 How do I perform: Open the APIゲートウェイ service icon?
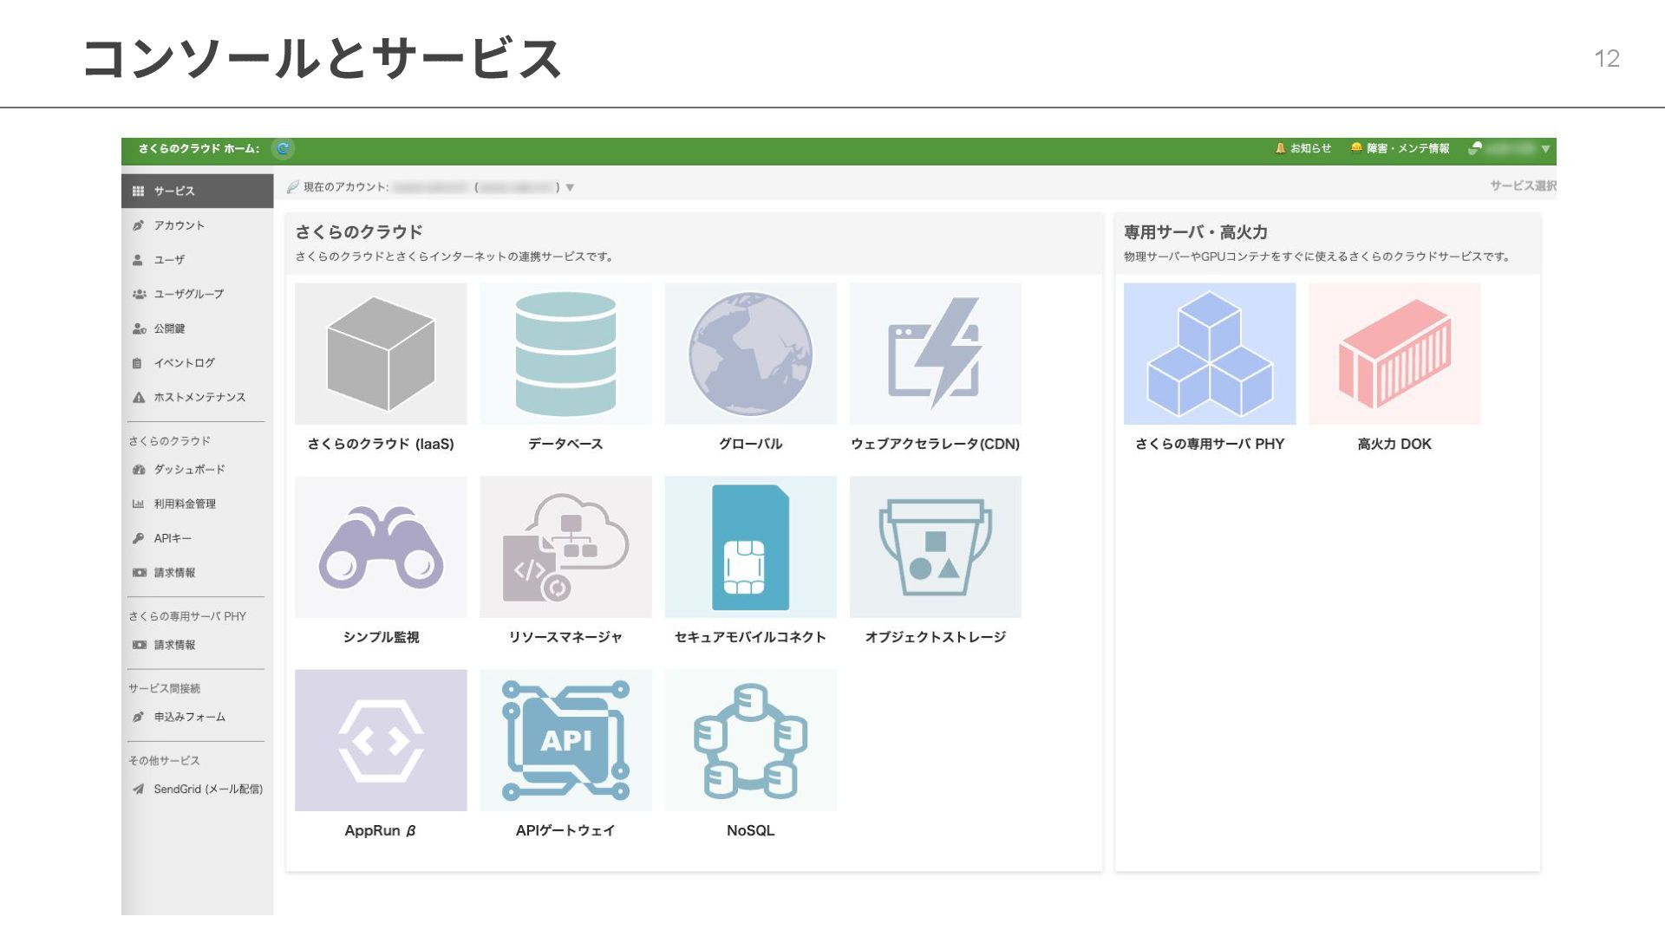pos(565,740)
